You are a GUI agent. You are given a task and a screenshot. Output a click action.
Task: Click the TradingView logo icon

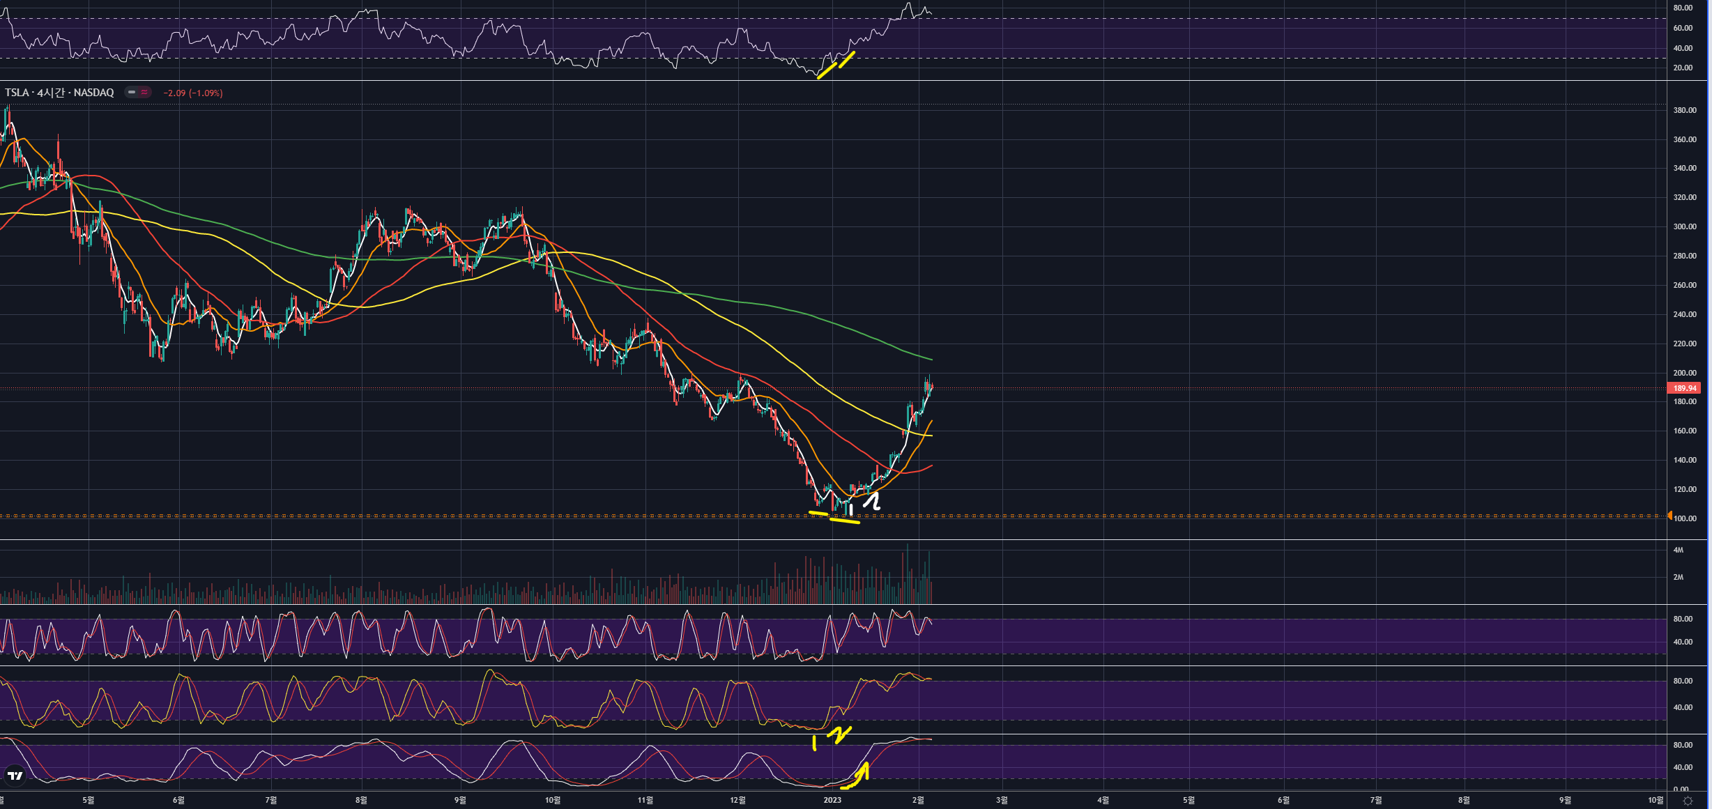[x=15, y=776]
